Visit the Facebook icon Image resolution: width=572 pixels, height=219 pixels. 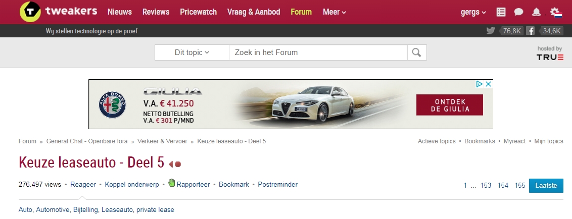[531, 31]
